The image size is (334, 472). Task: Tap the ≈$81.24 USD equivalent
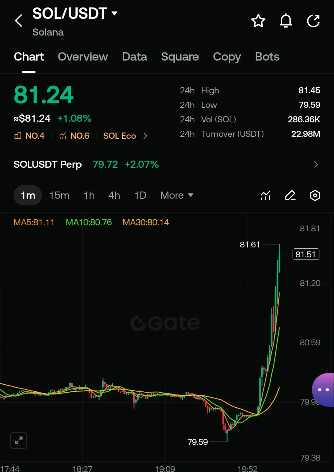(x=32, y=118)
